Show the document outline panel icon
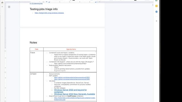The image size is (182, 102). [9, 7]
